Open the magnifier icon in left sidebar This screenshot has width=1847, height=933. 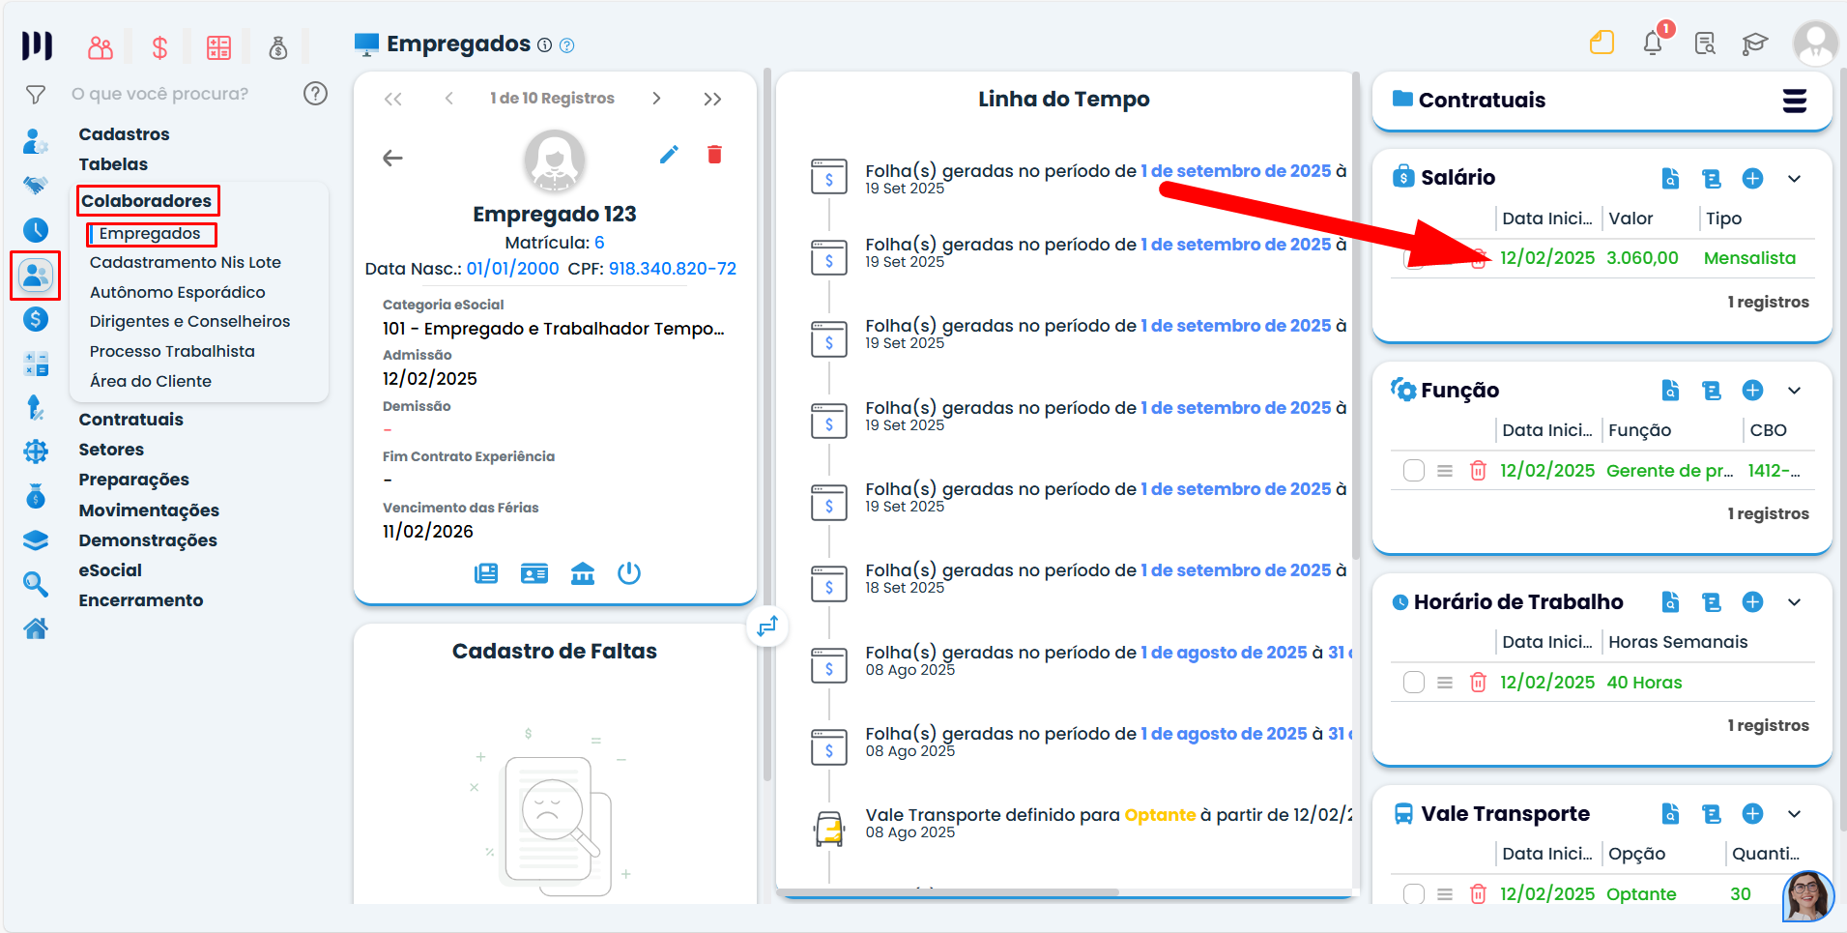tap(36, 584)
